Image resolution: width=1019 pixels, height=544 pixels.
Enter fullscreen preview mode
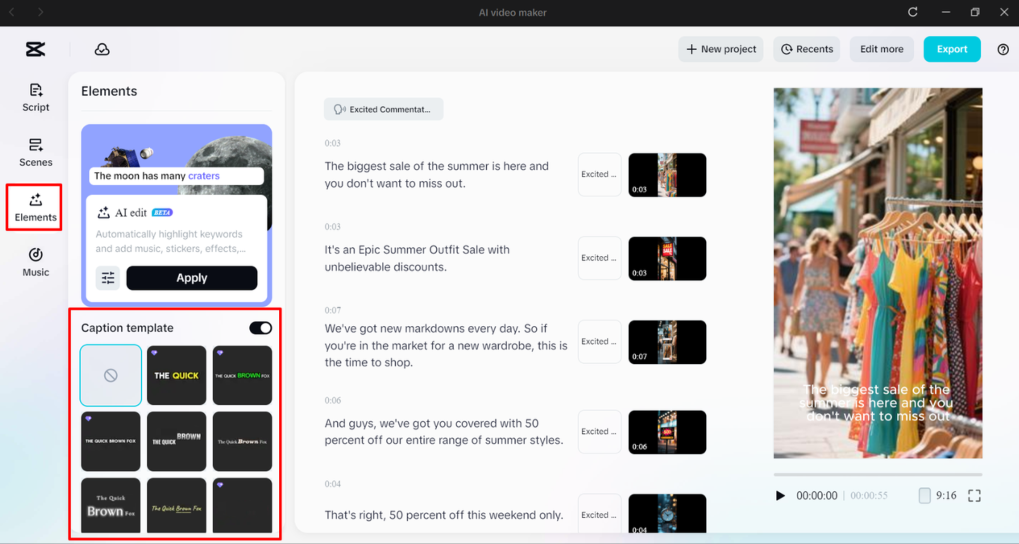point(974,495)
